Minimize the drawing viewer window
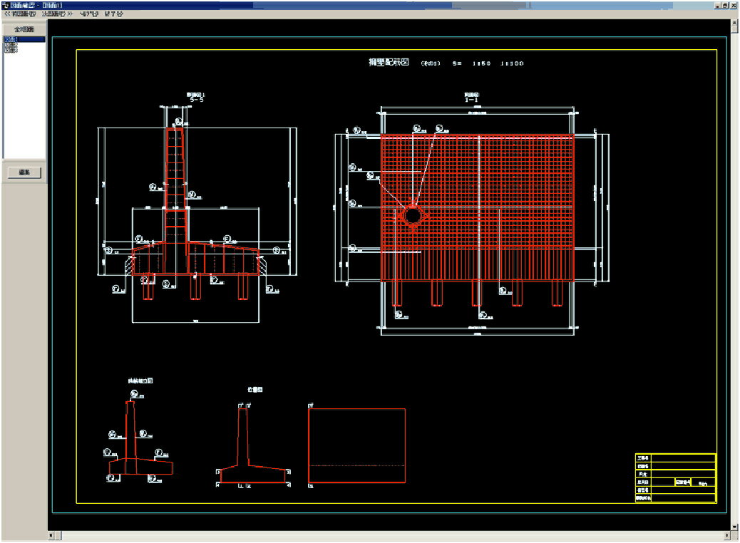Image resolution: width=740 pixels, height=543 pixels. [x=718, y=4]
